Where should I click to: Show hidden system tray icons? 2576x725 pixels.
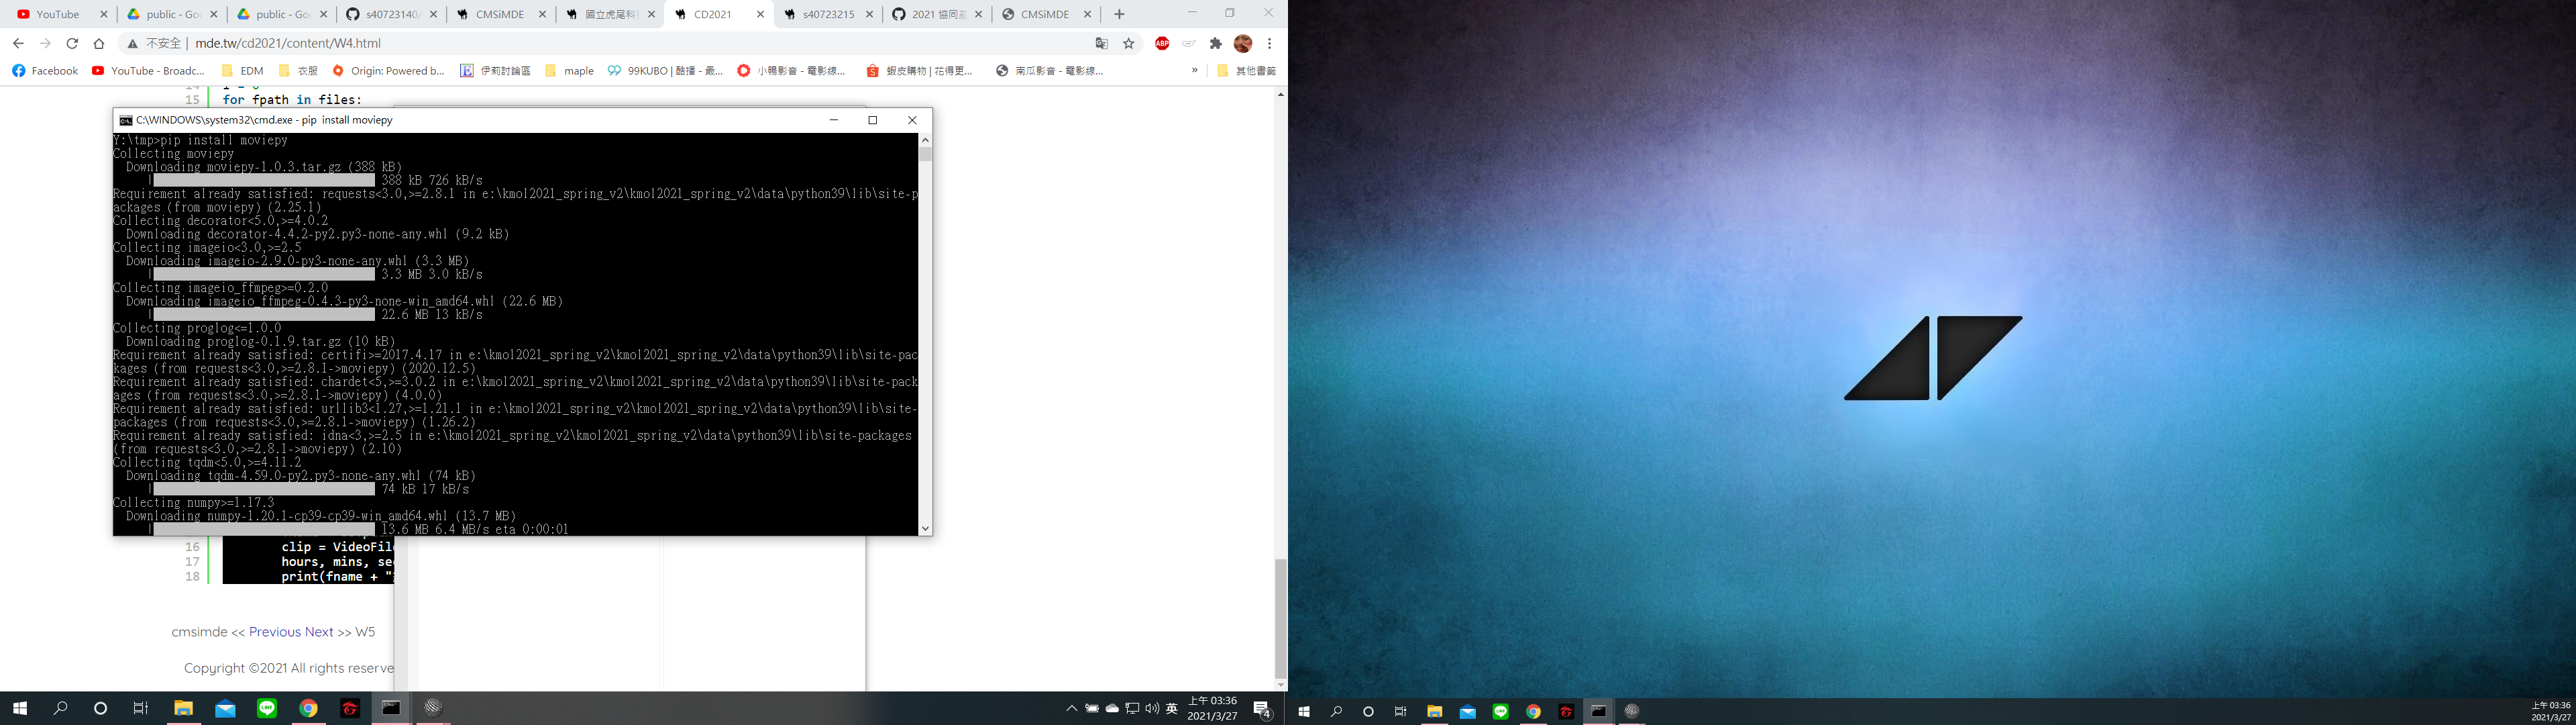(x=1071, y=708)
